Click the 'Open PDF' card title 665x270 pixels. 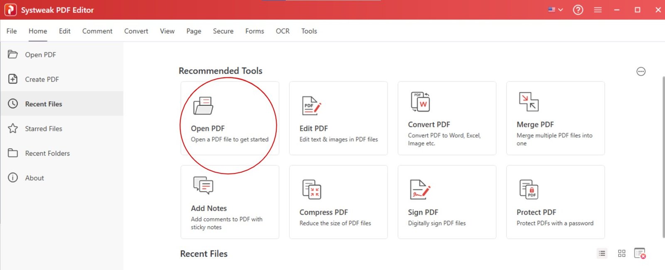pyautogui.click(x=208, y=128)
